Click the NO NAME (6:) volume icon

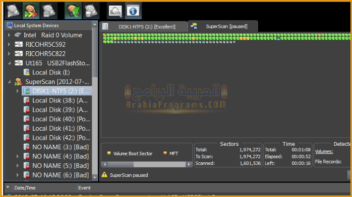pyautogui.click(x=27, y=175)
